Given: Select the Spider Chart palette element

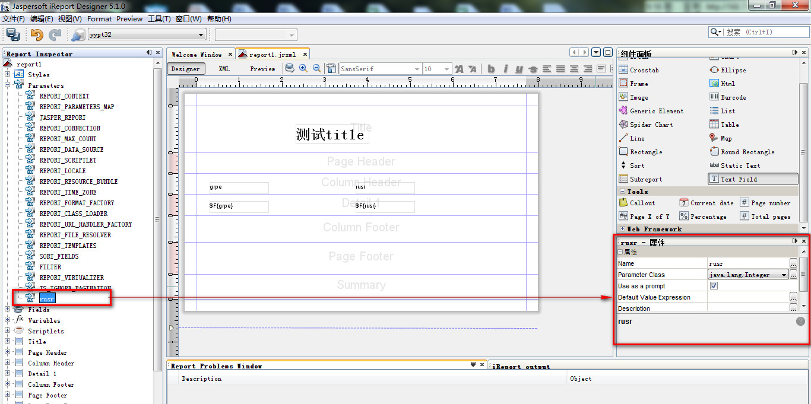Looking at the screenshot, I should coord(646,125).
